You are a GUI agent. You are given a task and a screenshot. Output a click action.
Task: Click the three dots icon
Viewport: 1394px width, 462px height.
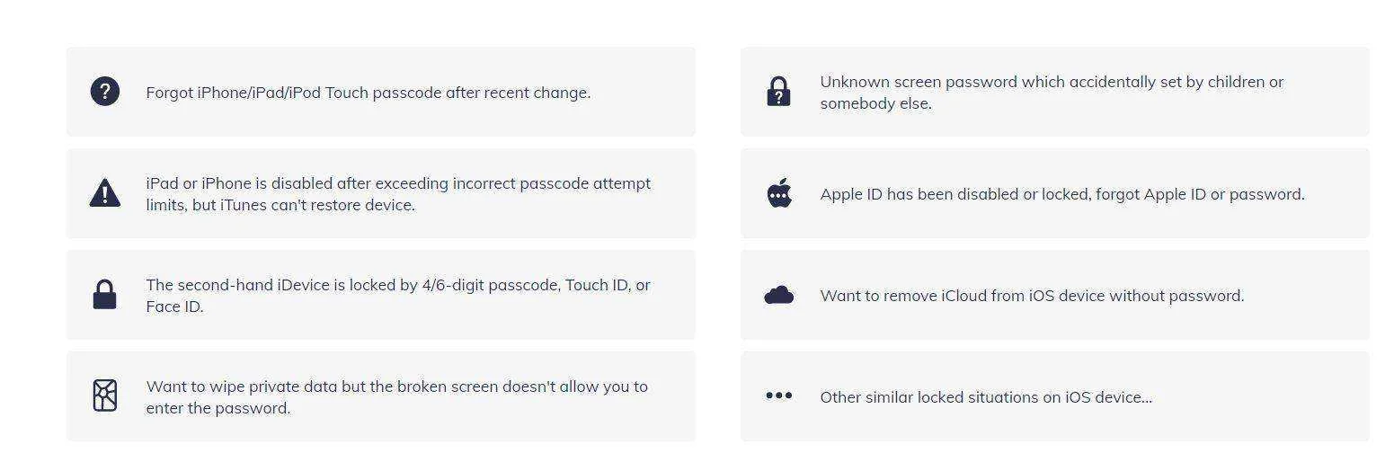778,395
